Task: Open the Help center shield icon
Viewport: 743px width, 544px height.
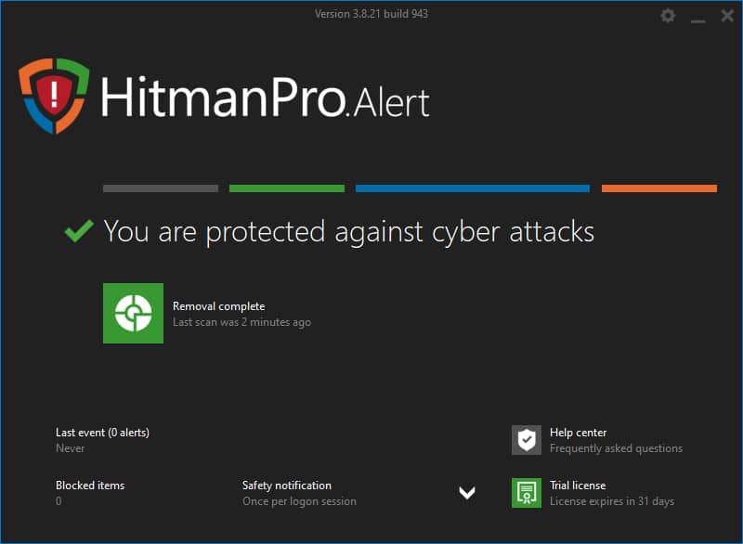Action: [x=526, y=440]
